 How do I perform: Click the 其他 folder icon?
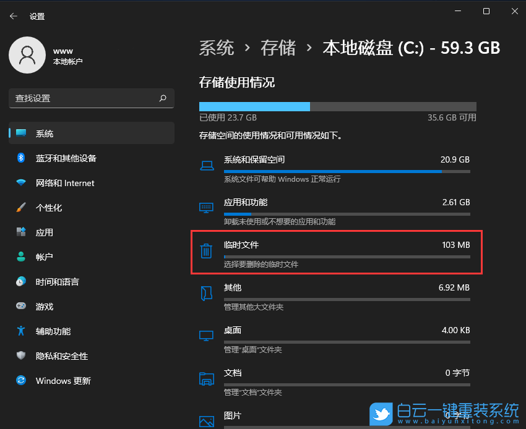[206, 294]
